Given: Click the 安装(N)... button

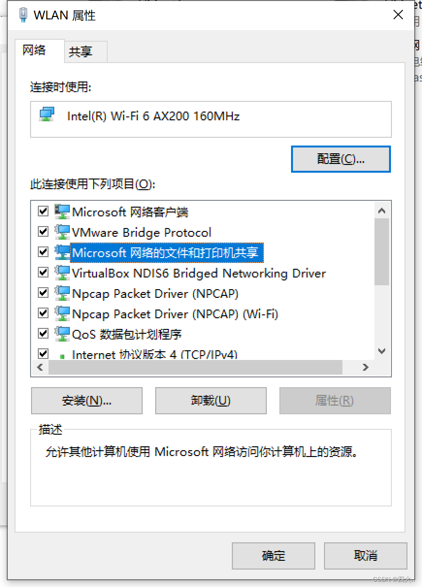Looking at the screenshot, I should point(87,401).
